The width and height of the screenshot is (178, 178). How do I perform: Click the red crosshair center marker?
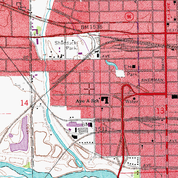[89, 89]
